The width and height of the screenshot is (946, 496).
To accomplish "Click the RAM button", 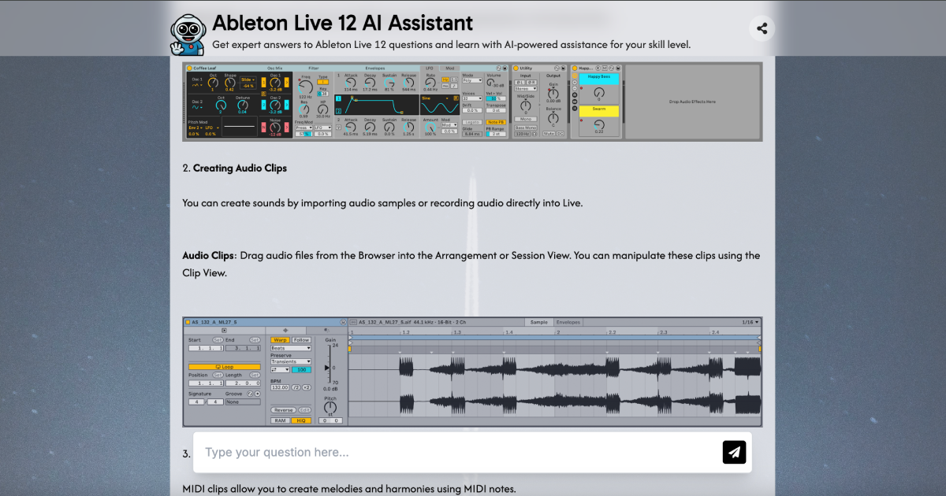I will (x=280, y=420).
